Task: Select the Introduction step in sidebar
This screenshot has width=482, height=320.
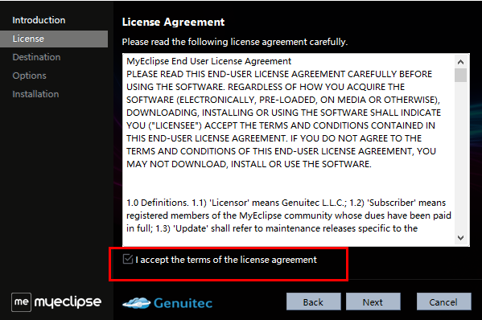Action: 39,20
